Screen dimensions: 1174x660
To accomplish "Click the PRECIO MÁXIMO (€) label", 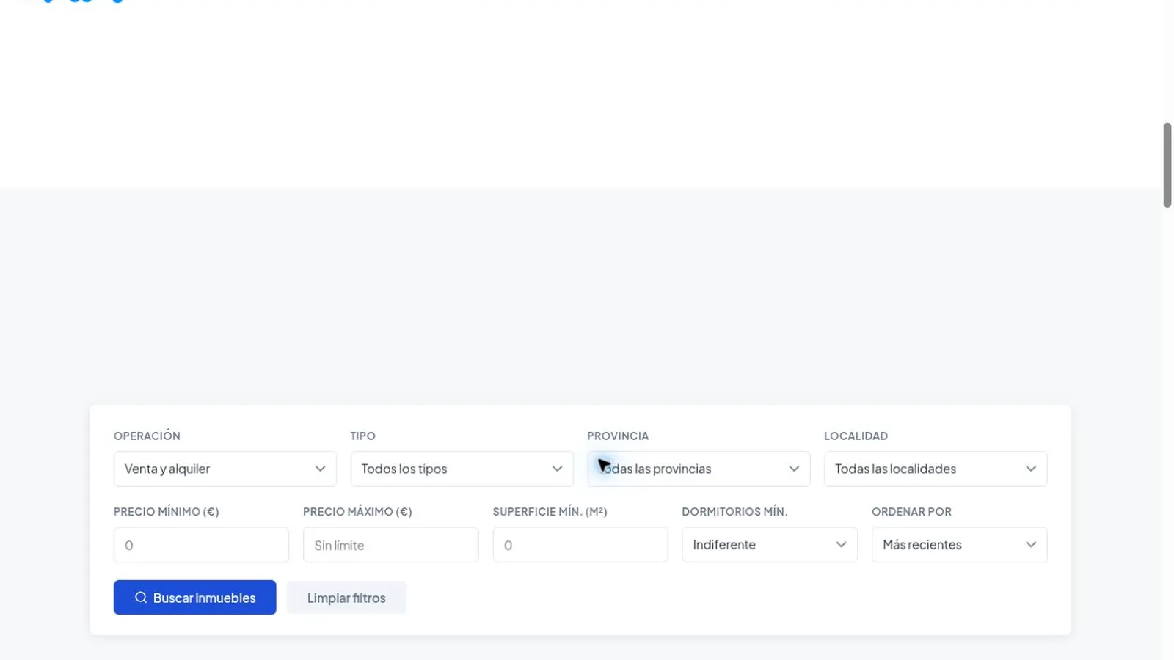I will pos(357,512).
